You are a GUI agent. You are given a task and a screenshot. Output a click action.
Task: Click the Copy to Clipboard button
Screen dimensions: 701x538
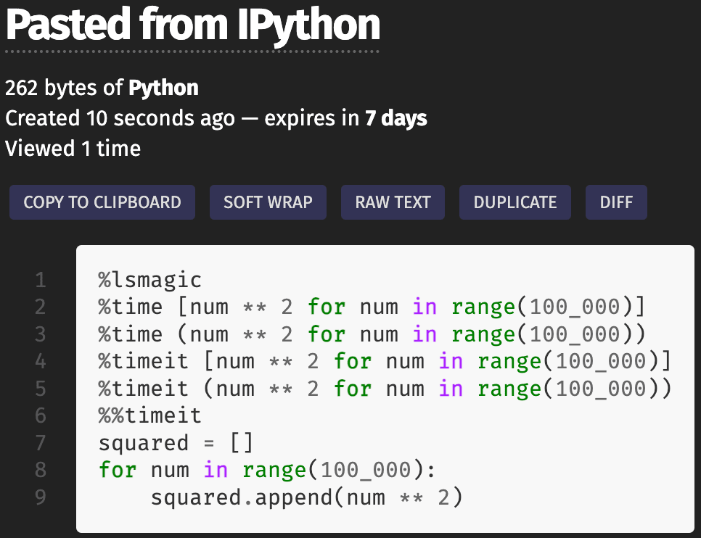pos(102,202)
